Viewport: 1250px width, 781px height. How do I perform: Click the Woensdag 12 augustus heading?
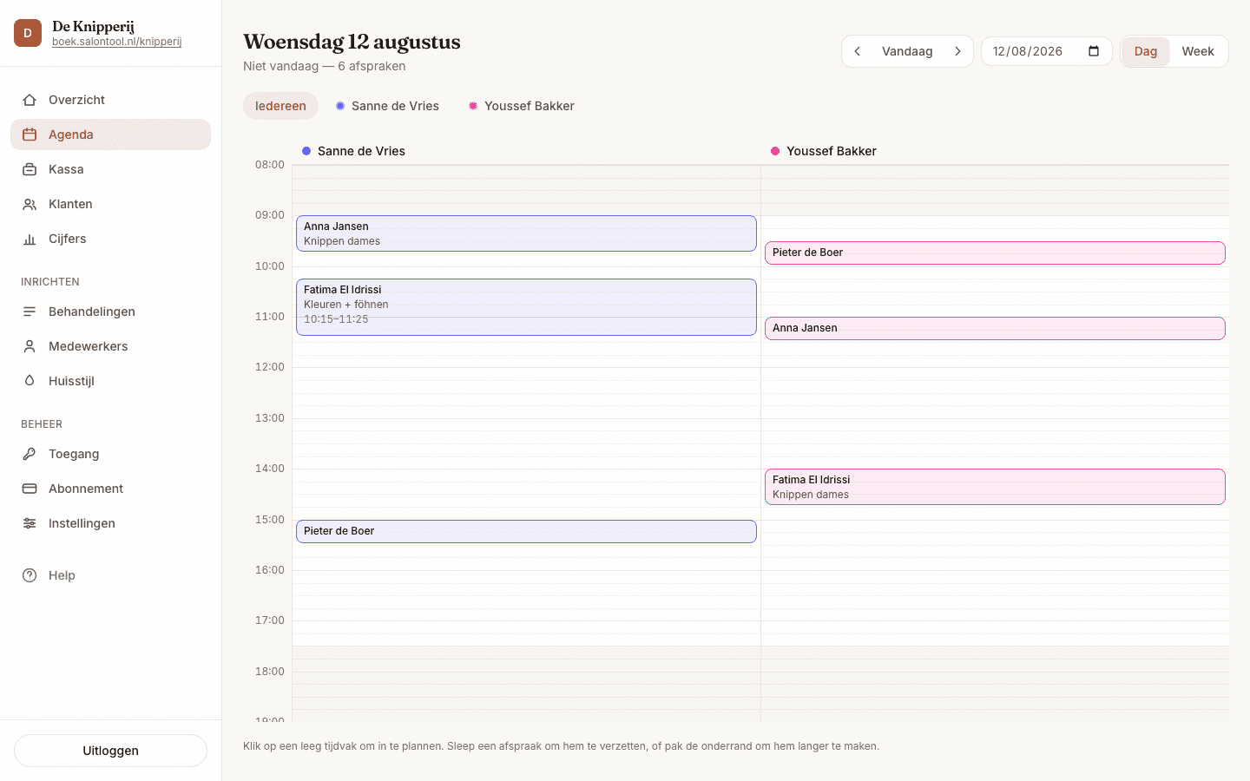point(352,42)
